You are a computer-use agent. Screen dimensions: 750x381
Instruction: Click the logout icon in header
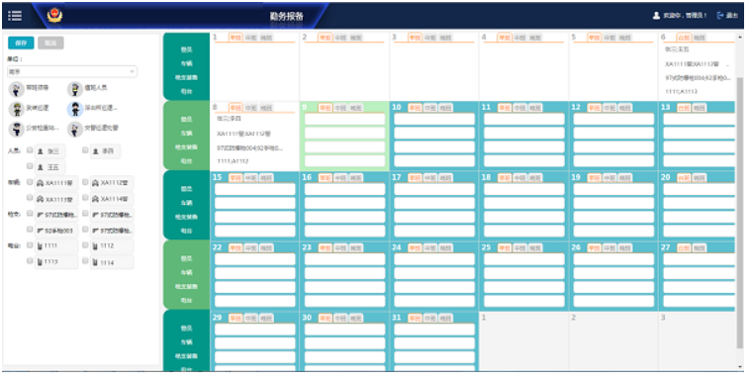coord(720,15)
